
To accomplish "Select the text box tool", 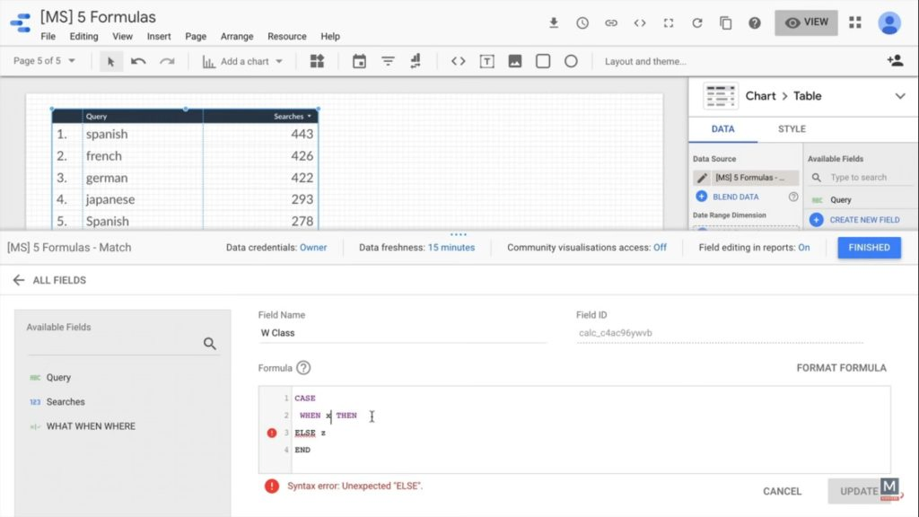I will [486, 61].
